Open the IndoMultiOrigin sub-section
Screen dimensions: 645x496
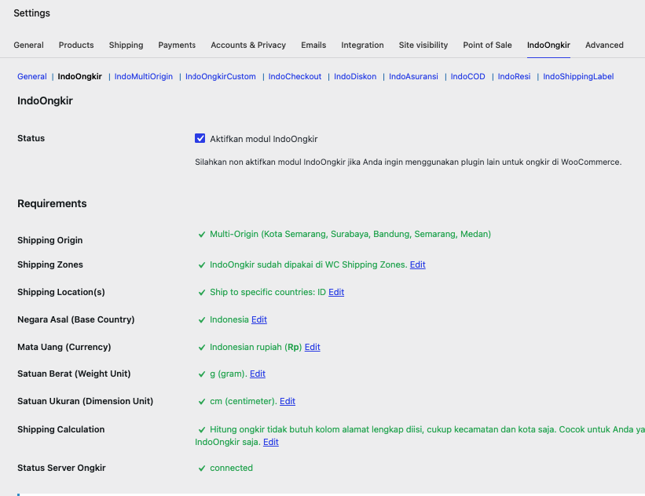(x=144, y=76)
